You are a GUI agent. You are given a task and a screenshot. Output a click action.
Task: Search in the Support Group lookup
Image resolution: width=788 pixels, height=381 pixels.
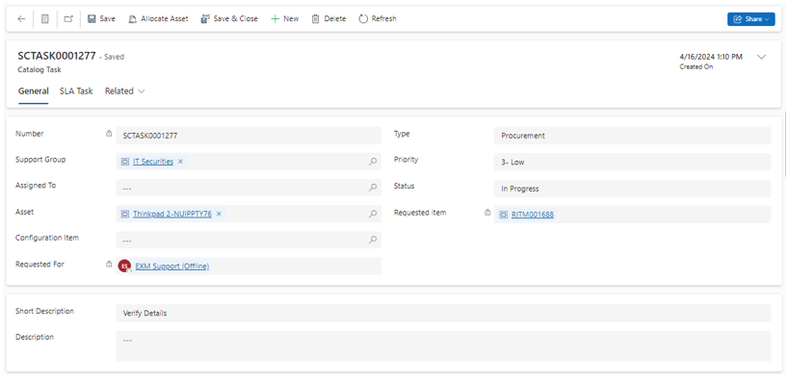pyautogui.click(x=373, y=161)
